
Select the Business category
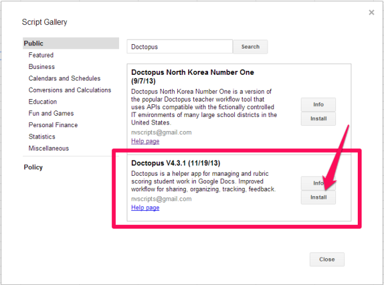tap(42, 67)
